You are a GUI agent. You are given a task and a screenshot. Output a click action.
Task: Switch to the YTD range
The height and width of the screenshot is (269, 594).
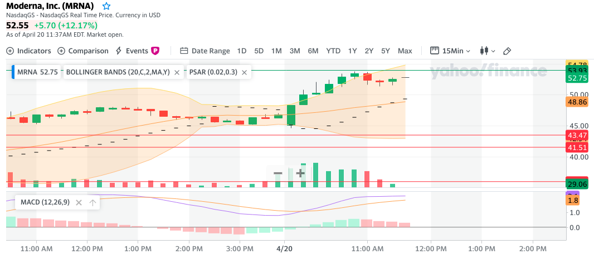tap(333, 51)
